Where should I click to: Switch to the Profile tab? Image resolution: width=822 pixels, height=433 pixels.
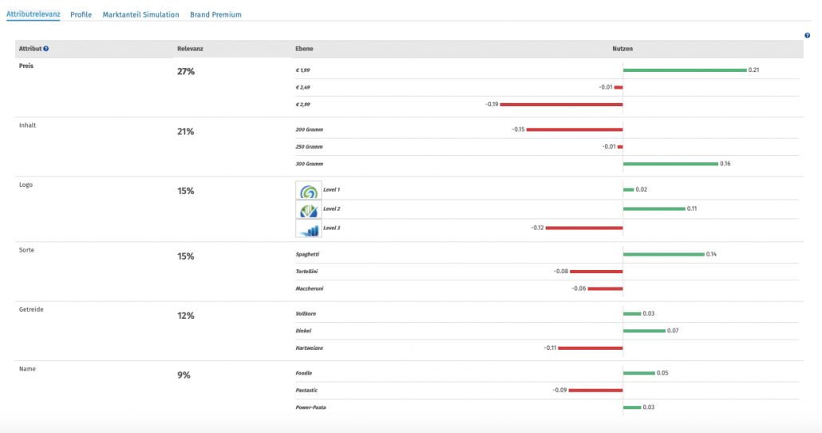[x=81, y=14]
